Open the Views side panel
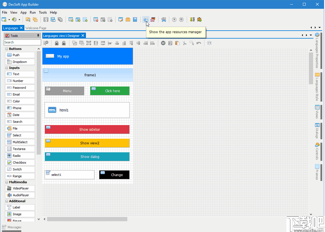This screenshot has width=325, height=232. (x=317, y=112)
